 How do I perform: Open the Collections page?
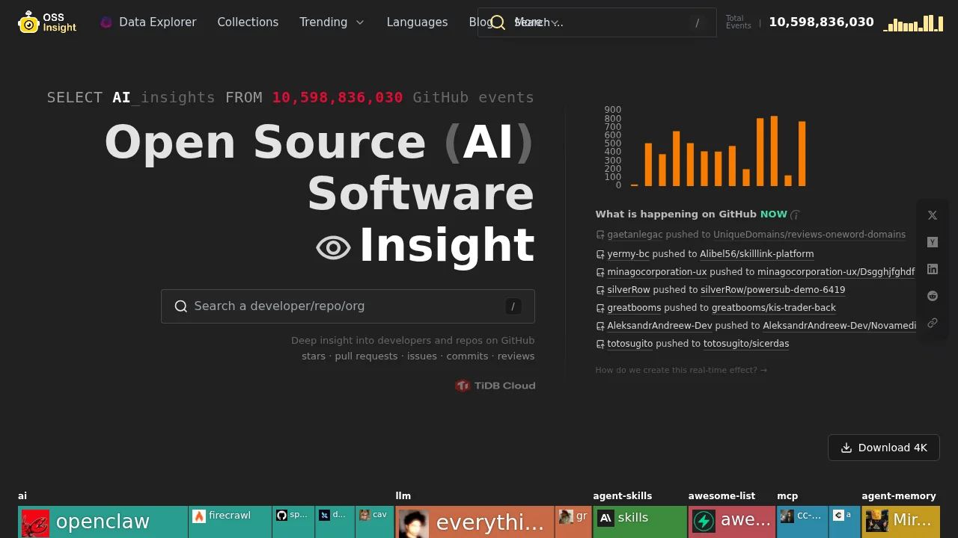point(248,22)
